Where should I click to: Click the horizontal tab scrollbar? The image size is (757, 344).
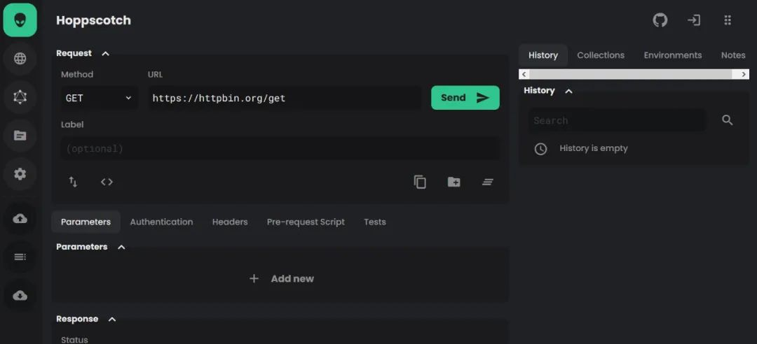click(x=634, y=74)
